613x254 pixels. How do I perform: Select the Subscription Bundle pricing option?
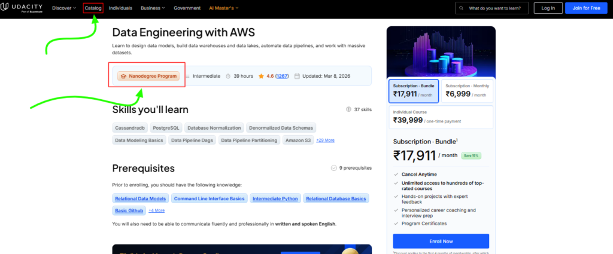click(x=413, y=91)
